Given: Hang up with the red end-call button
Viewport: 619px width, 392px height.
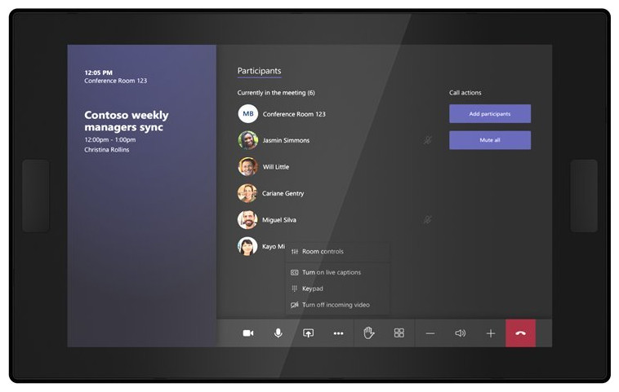Looking at the screenshot, I should coord(520,333).
